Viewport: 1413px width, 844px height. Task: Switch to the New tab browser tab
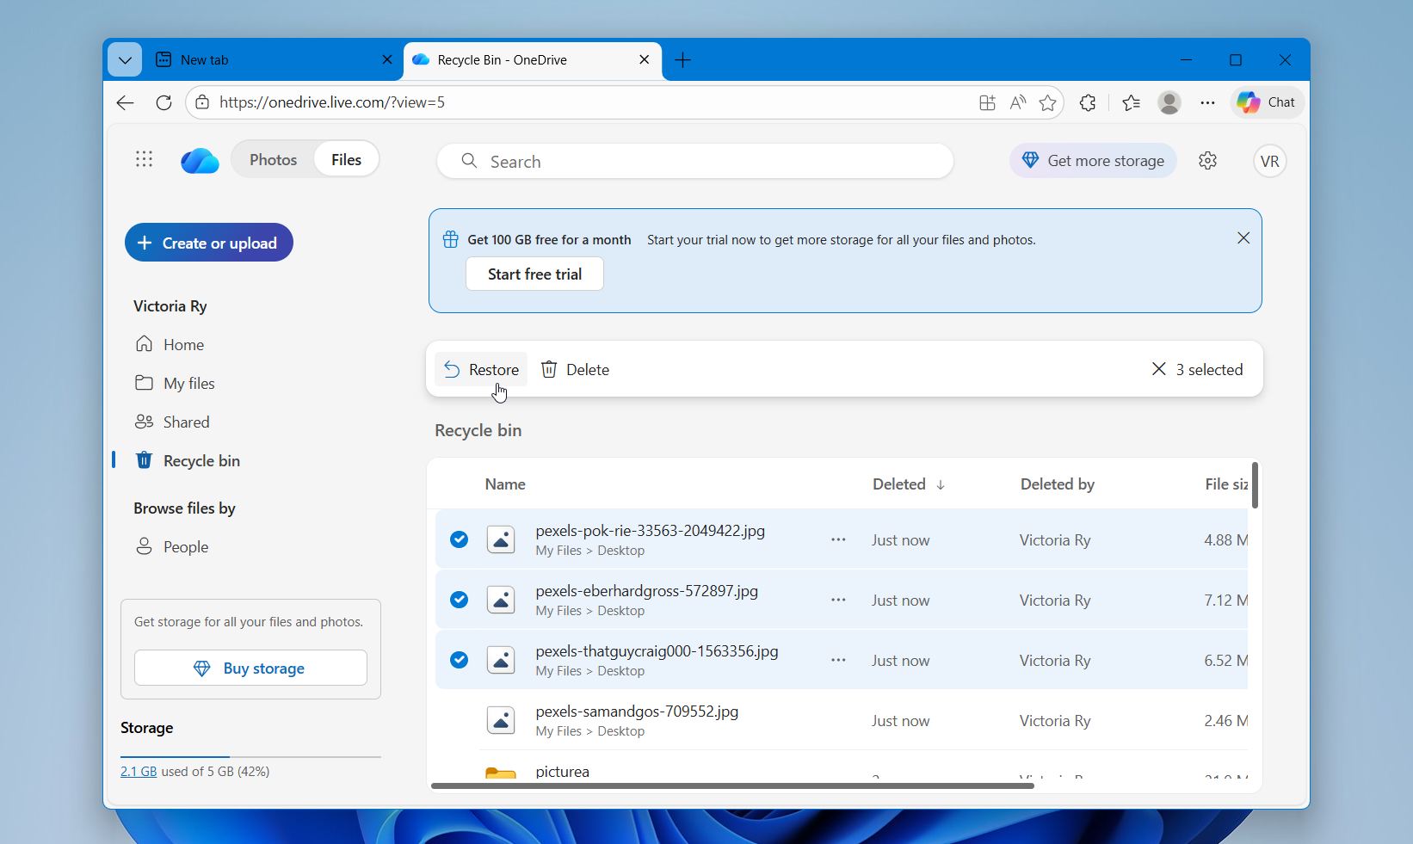tap(206, 59)
